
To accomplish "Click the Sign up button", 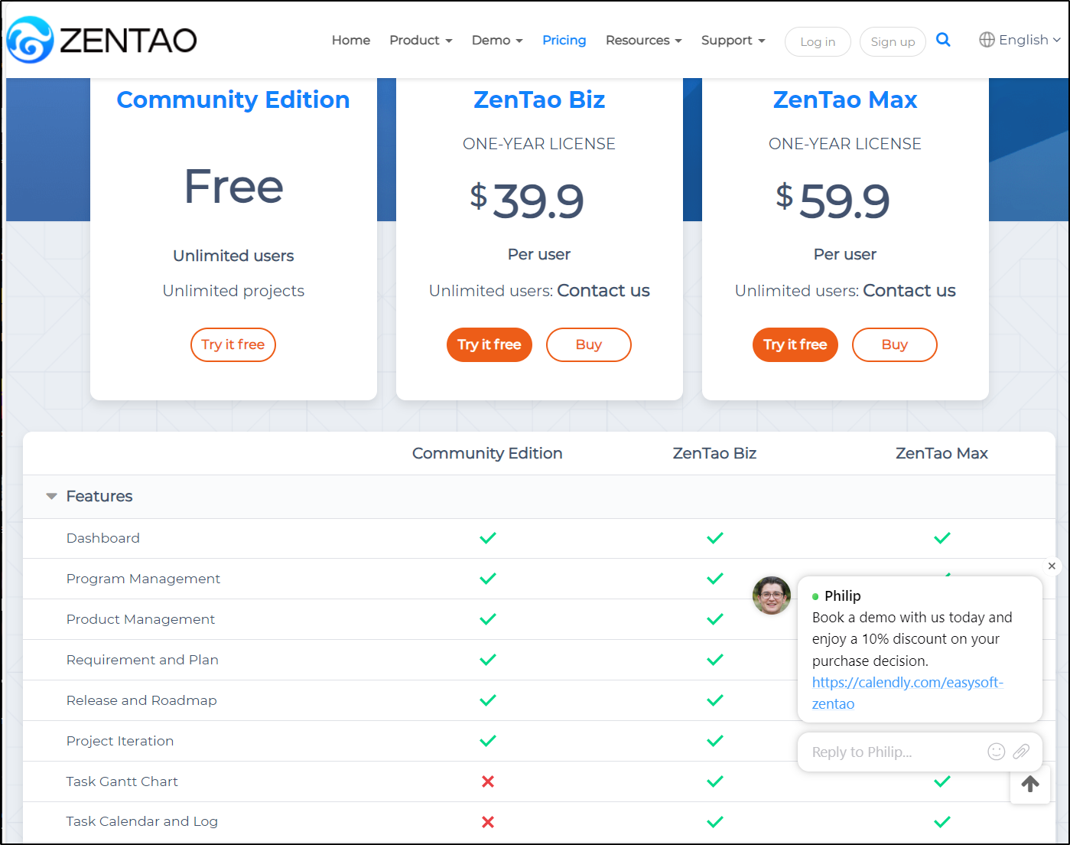I will click(893, 41).
